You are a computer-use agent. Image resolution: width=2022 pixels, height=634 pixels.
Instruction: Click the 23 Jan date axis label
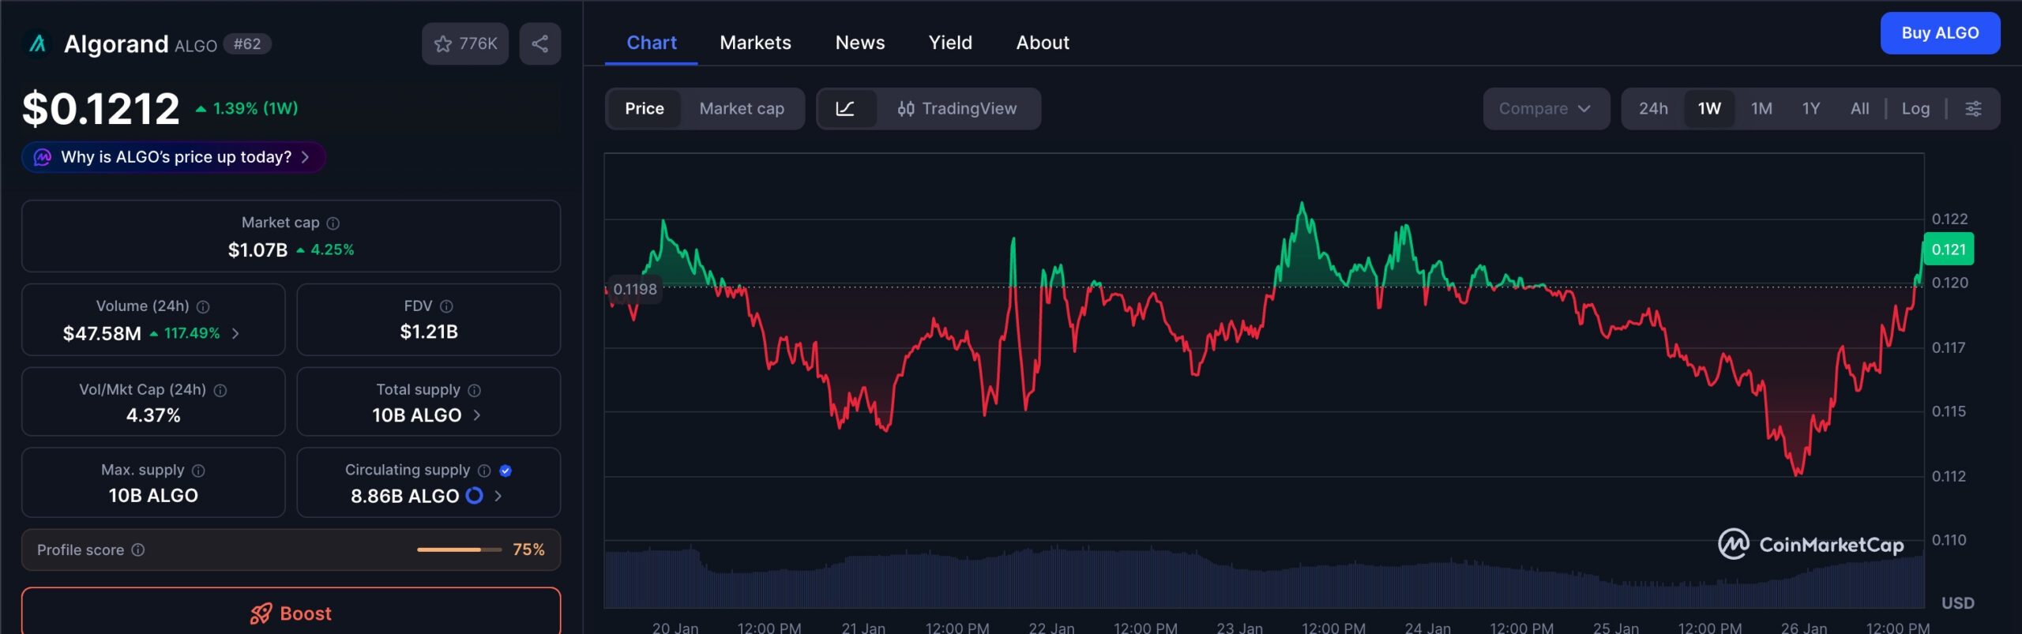pos(1239,628)
